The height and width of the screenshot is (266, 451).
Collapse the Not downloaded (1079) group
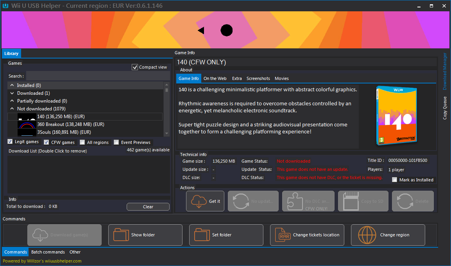tap(12, 108)
